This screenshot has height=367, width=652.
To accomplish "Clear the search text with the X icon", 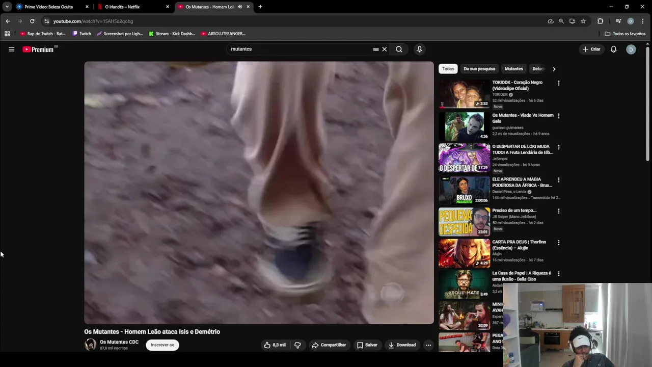I will 385,49.
